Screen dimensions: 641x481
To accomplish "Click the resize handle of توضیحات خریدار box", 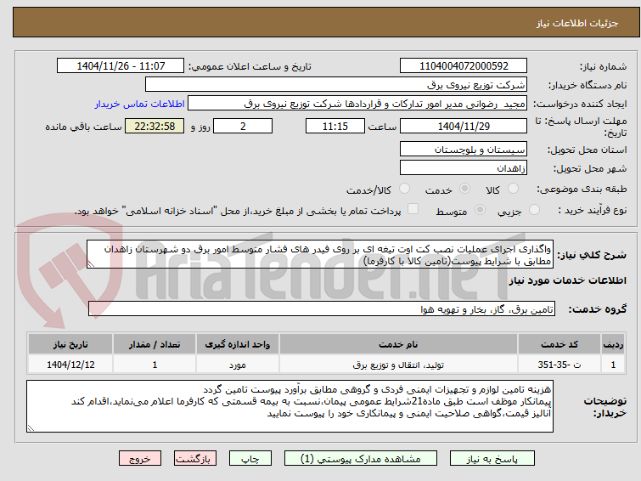I will (31, 427).
